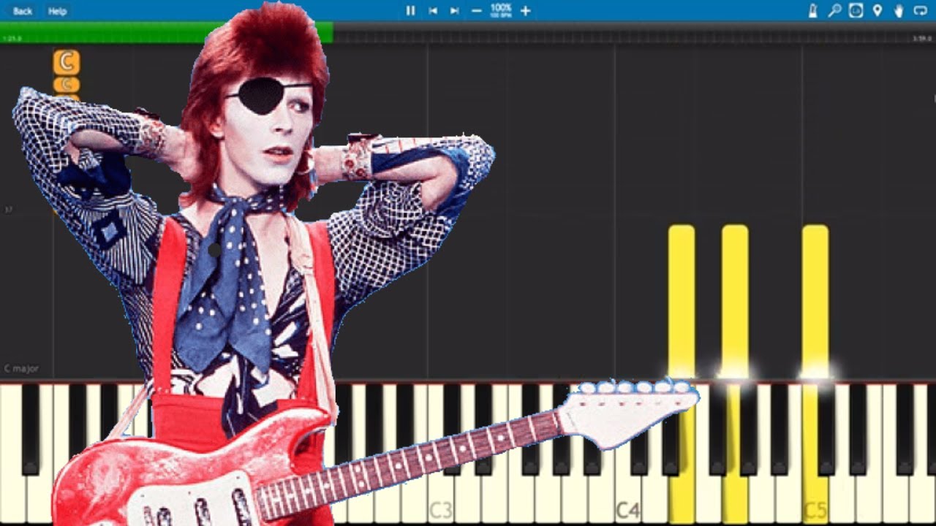The image size is (936, 526).
Task: Decrease playback speed with the minus icon
Action: [x=477, y=11]
